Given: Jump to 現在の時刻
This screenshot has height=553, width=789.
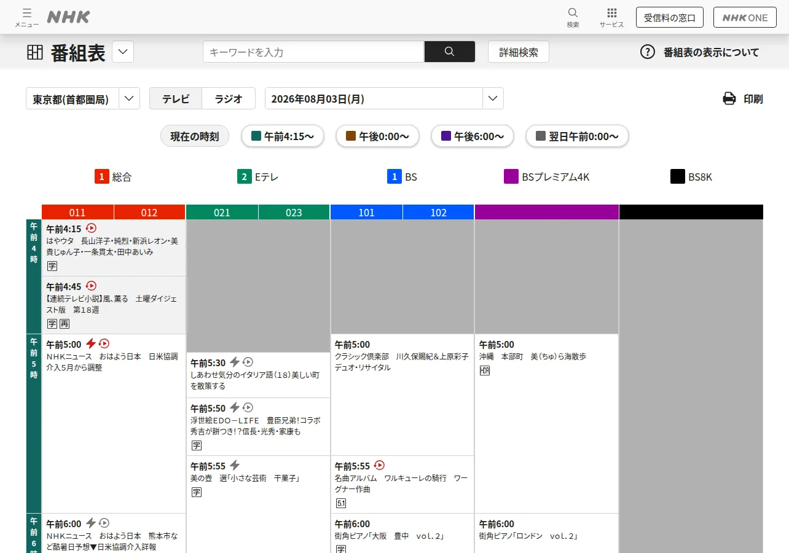Looking at the screenshot, I should click(195, 136).
